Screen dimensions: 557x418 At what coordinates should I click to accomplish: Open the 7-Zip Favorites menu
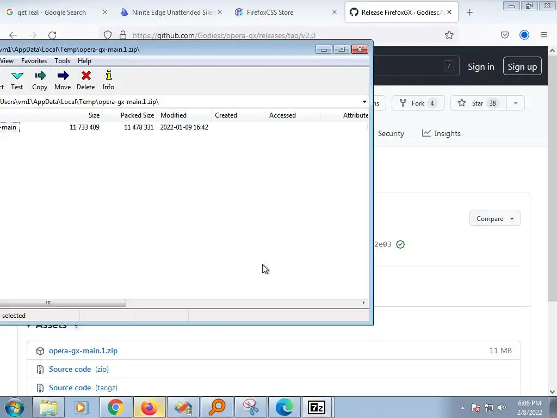(x=34, y=61)
